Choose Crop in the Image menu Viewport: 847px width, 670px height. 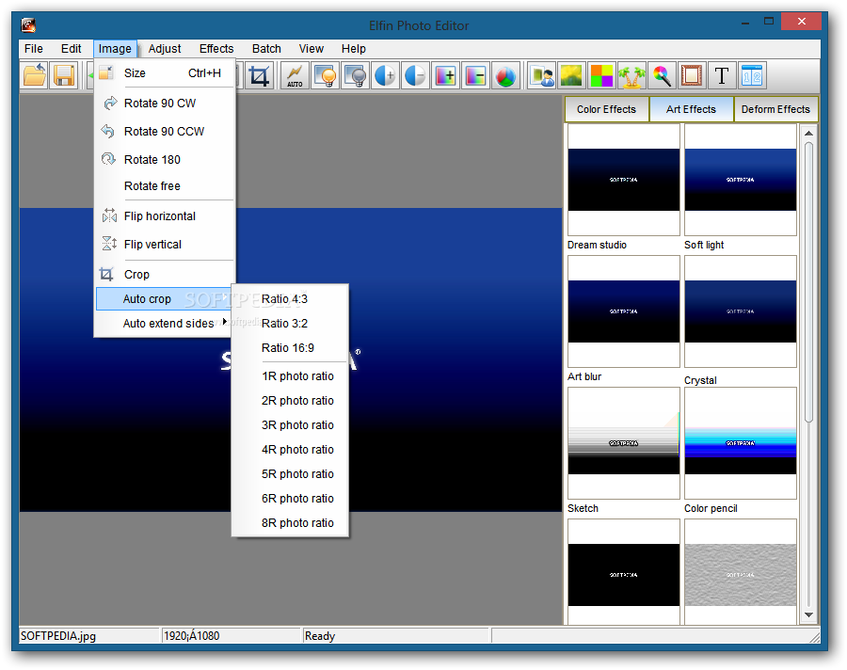point(165,275)
